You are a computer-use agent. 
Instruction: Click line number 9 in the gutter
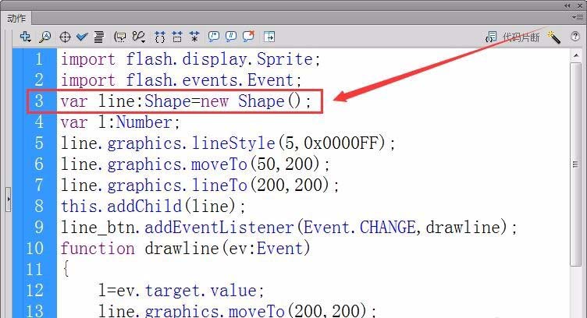39,227
